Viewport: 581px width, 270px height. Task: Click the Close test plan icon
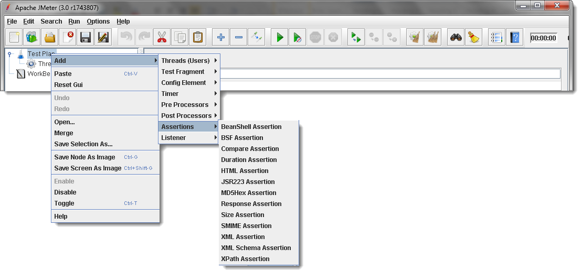(68, 37)
